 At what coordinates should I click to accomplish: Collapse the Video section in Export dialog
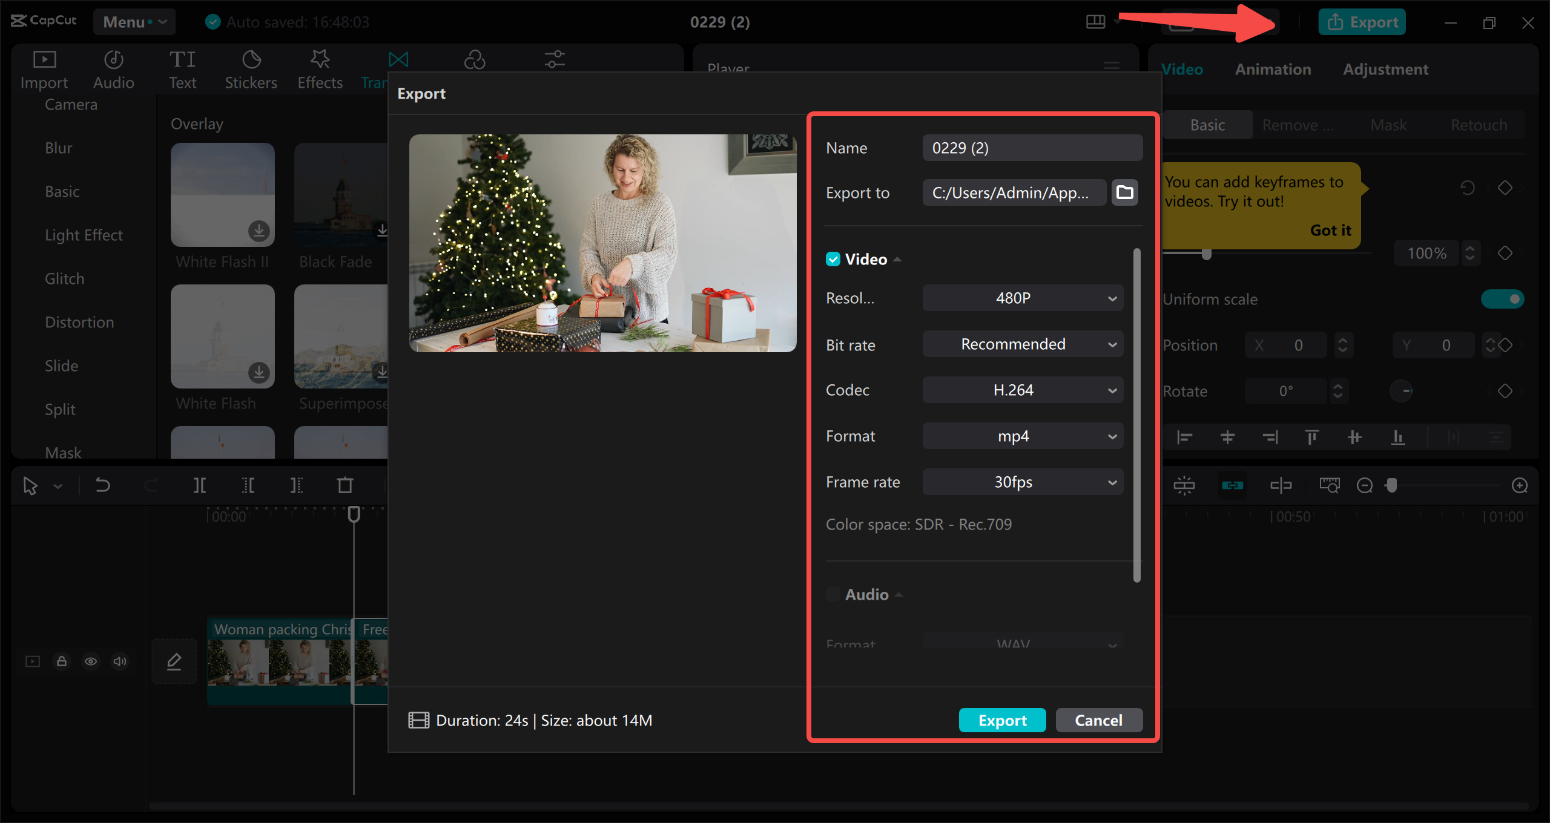pos(897,258)
